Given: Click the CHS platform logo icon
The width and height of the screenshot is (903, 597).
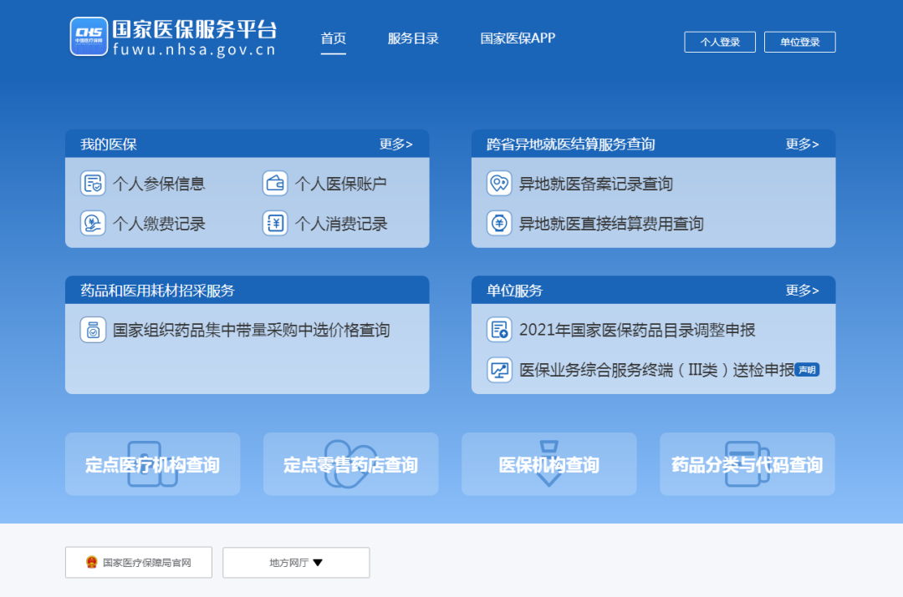Looking at the screenshot, I should click(x=89, y=37).
